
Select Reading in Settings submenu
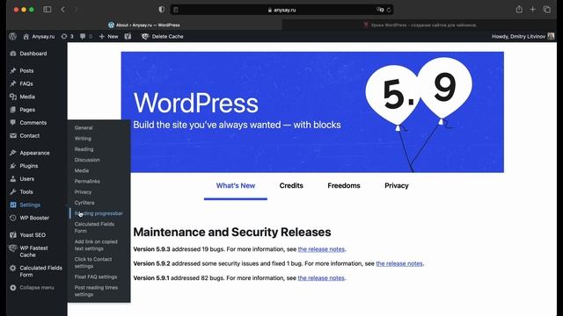(84, 149)
